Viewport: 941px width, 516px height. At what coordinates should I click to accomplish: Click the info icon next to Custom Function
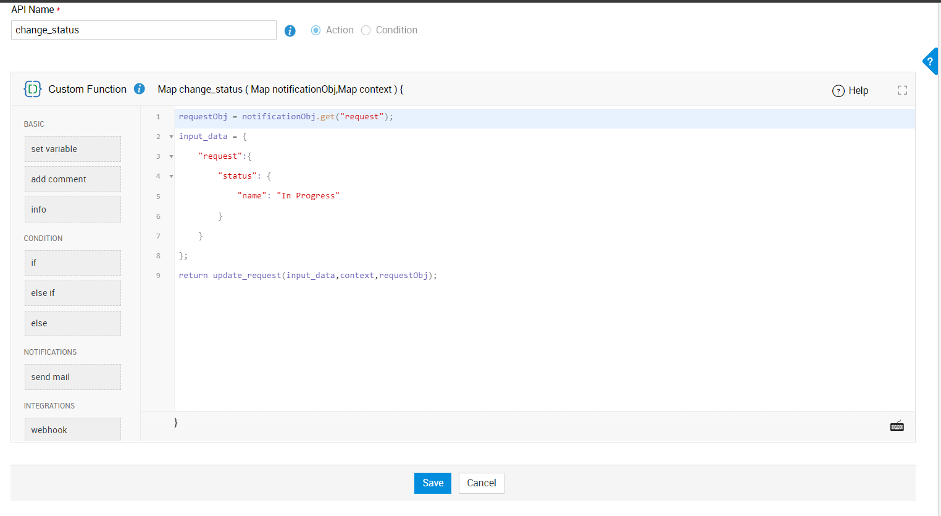pyautogui.click(x=140, y=89)
